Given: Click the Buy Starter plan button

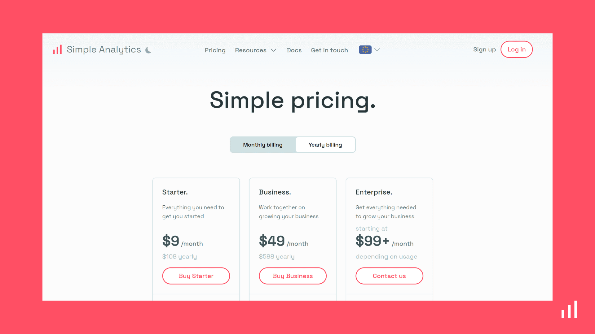Looking at the screenshot, I should [x=196, y=276].
